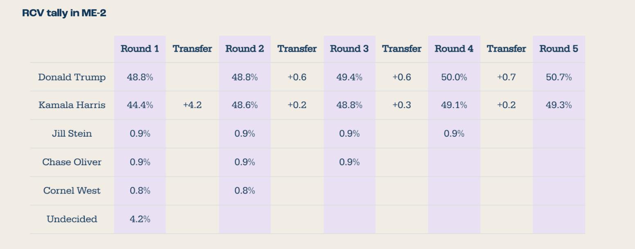
Task: Click the Round 2 column header
Action: coord(244,49)
